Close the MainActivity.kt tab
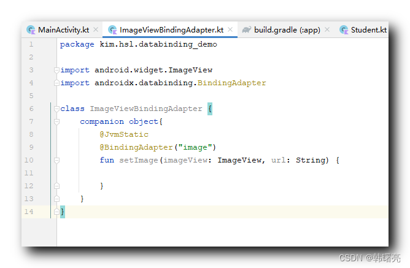 click(x=96, y=29)
